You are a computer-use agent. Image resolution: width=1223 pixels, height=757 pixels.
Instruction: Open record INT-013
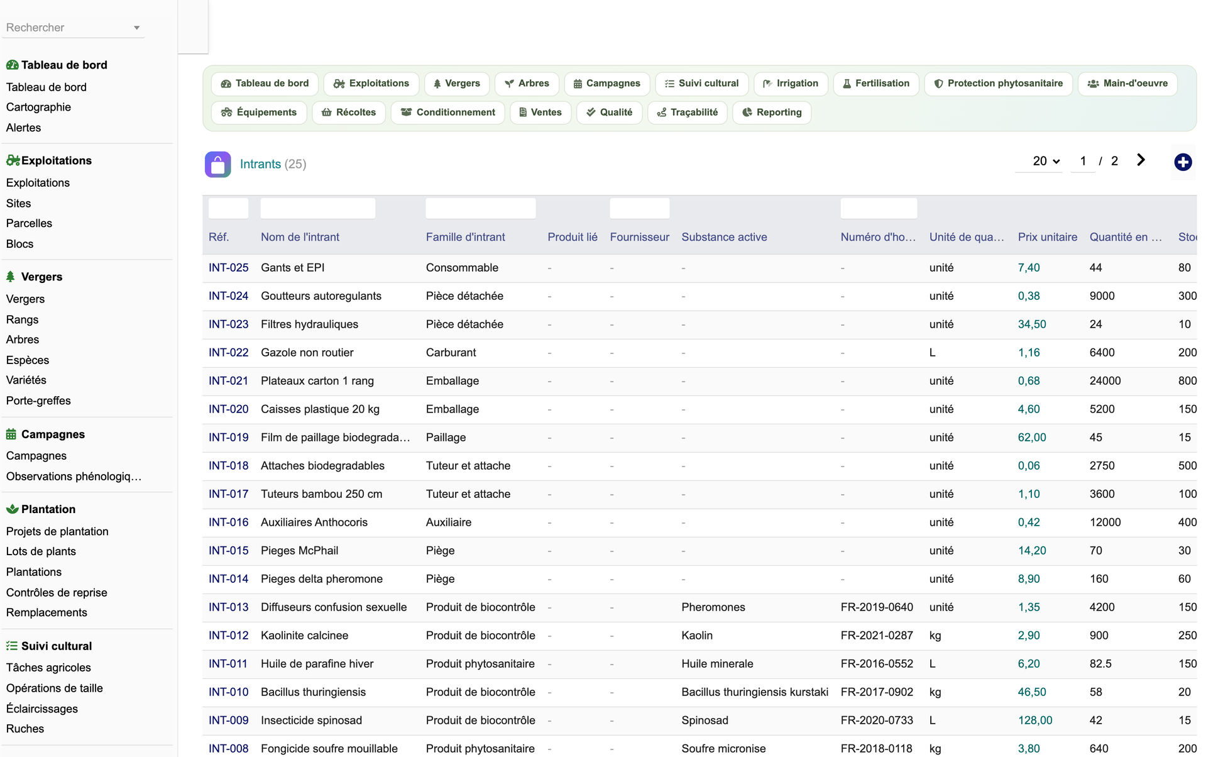coord(228,607)
